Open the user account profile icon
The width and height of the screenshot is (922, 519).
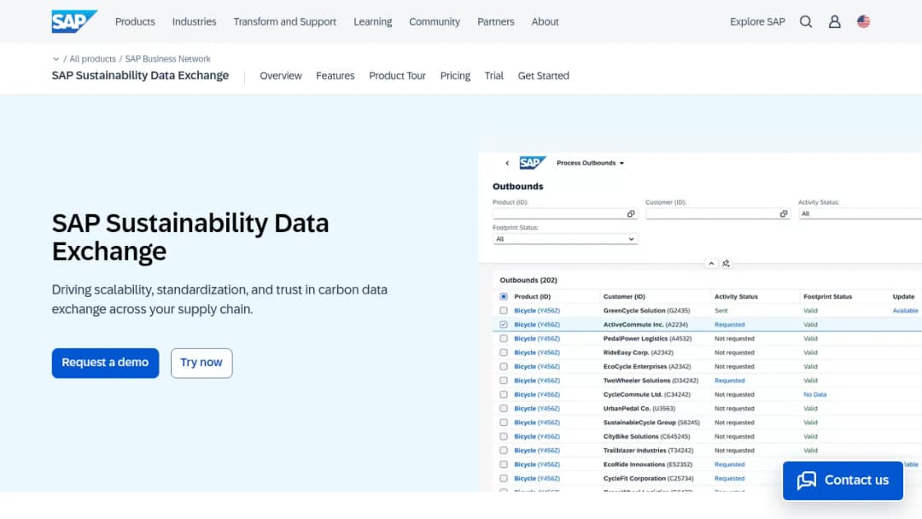(834, 21)
